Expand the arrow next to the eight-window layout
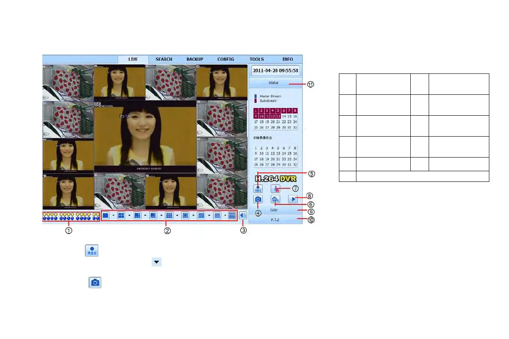The width and height of the screenshot is (509, 339). [x=162, y=216]
